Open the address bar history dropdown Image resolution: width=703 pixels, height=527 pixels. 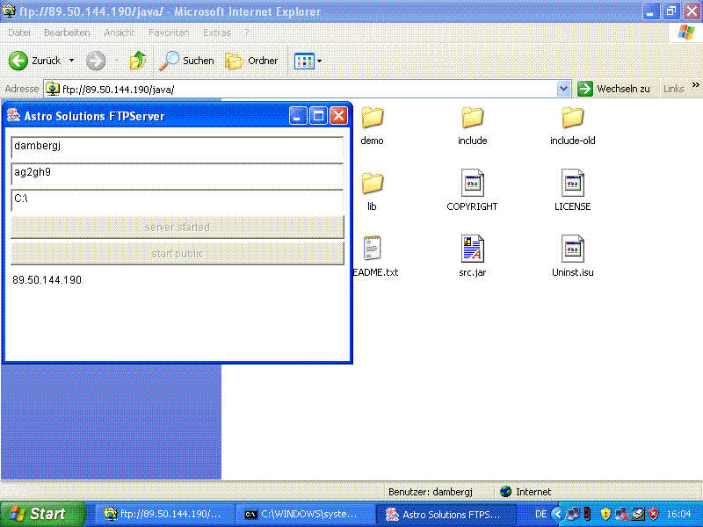coord(563,89)
